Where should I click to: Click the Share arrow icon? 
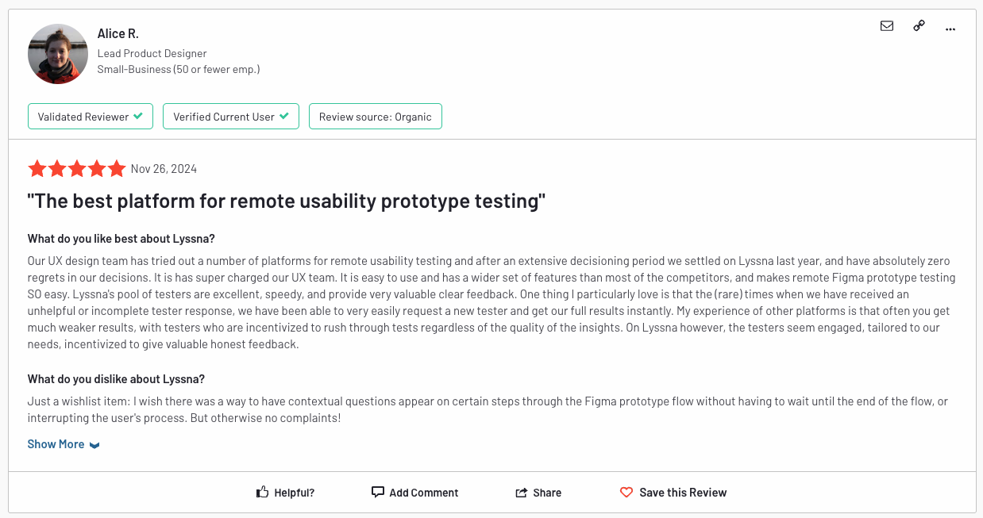pyautogui.click(x=522, y=493)
